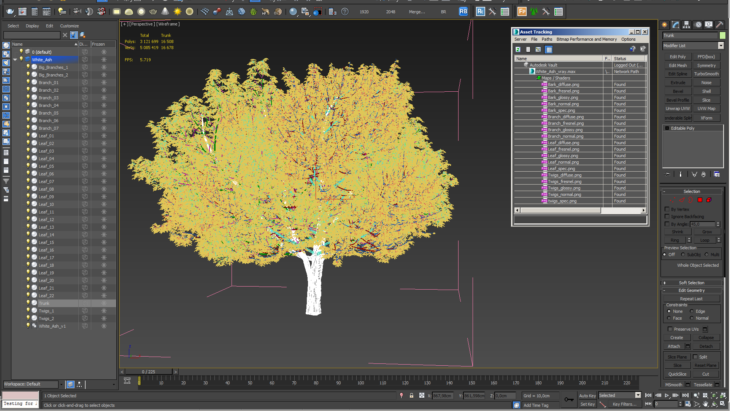Enable Preserve UVs checkbox
This screenshot has height=411, width=730.
[670, 329]
